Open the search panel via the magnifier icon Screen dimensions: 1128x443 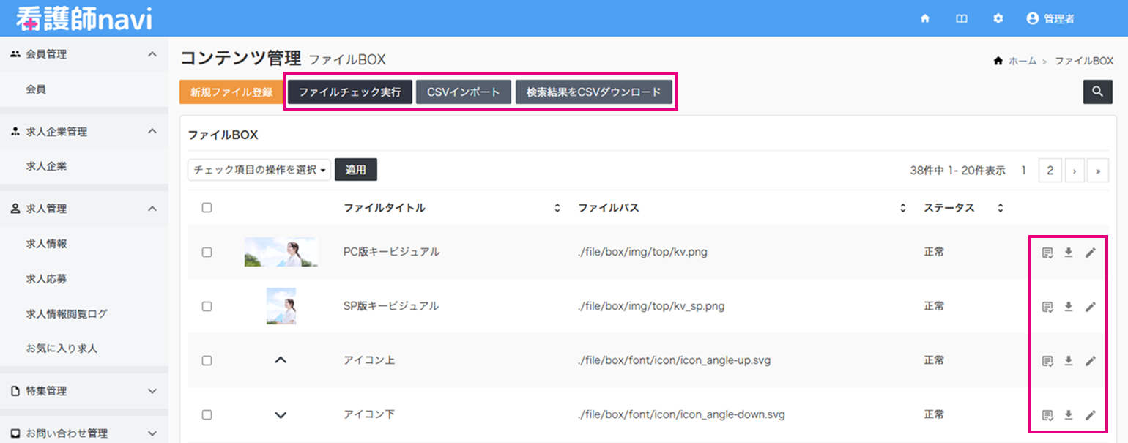coord(1097,92)
